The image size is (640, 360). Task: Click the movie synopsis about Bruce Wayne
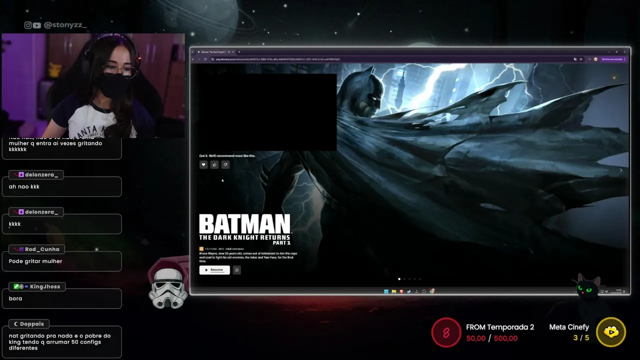coord(248,257)
